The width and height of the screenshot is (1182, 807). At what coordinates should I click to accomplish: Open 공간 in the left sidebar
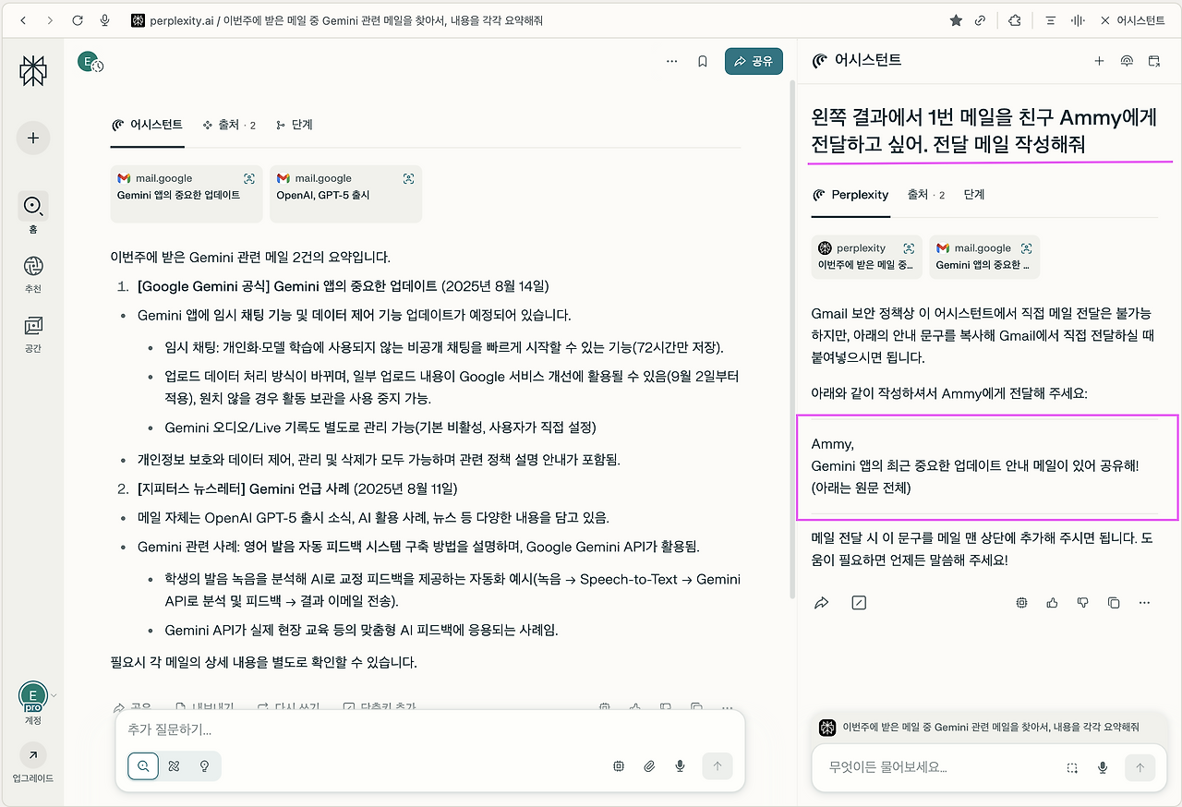coord(33,333)
